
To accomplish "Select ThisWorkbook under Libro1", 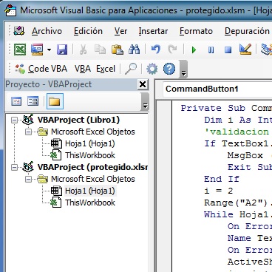I will (90, 155).
